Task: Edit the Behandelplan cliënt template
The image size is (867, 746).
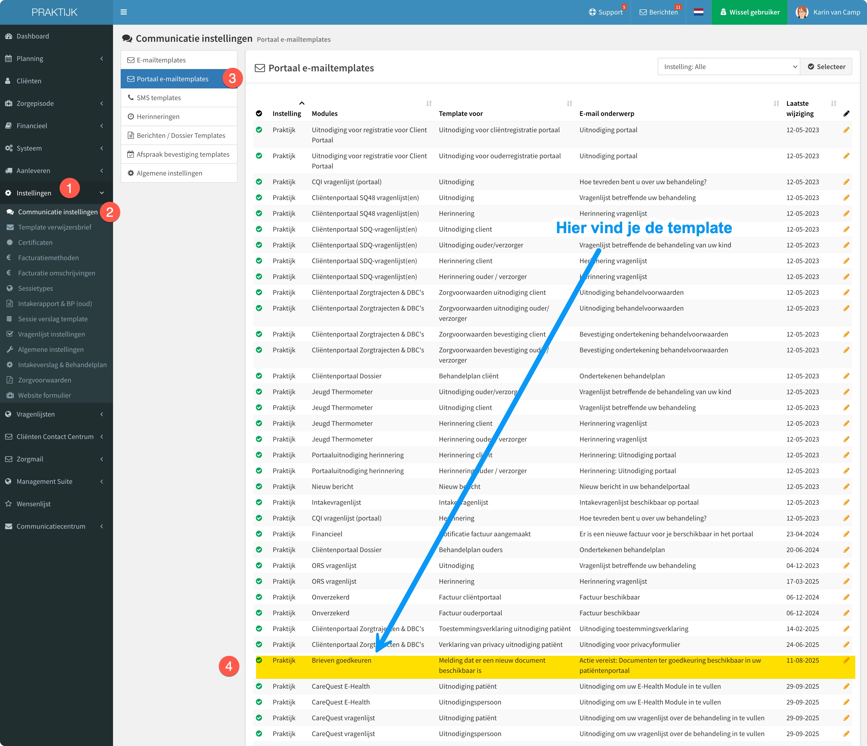Action: tap(846, 376)
